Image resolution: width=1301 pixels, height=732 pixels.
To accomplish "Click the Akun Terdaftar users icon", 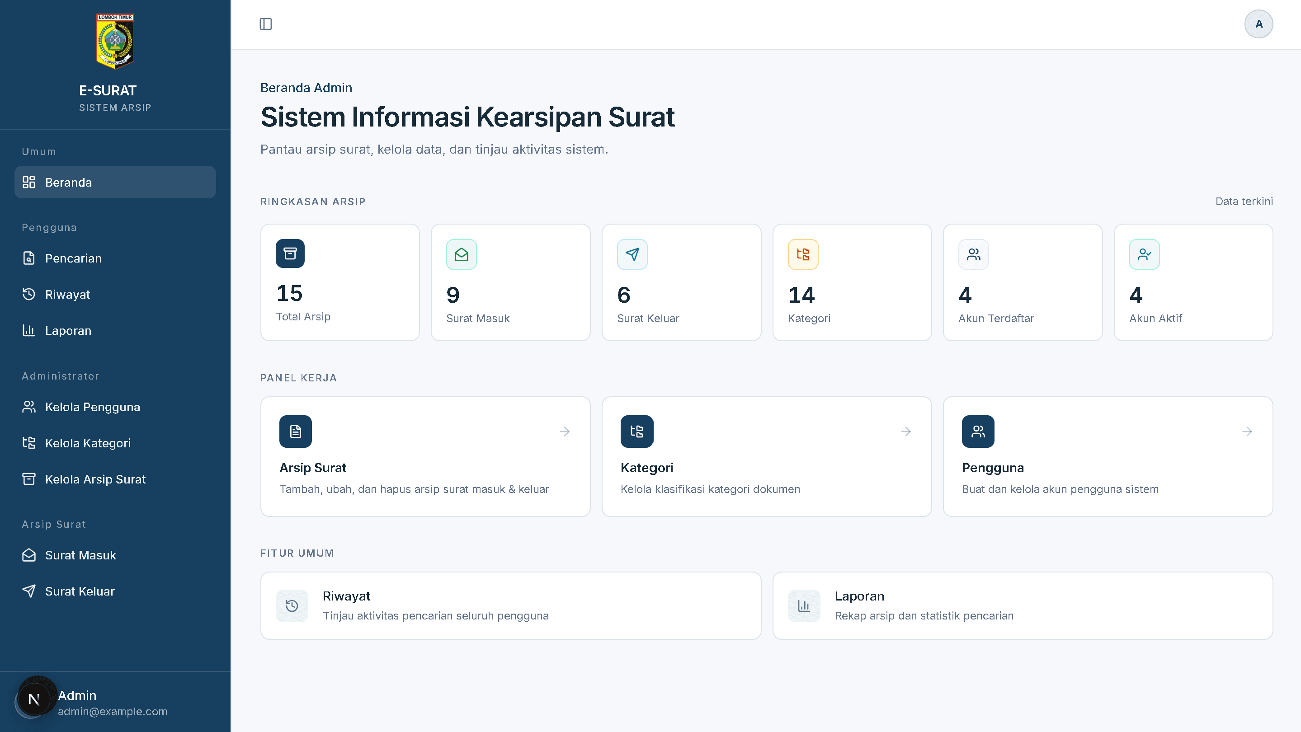I will pos(973,254).
